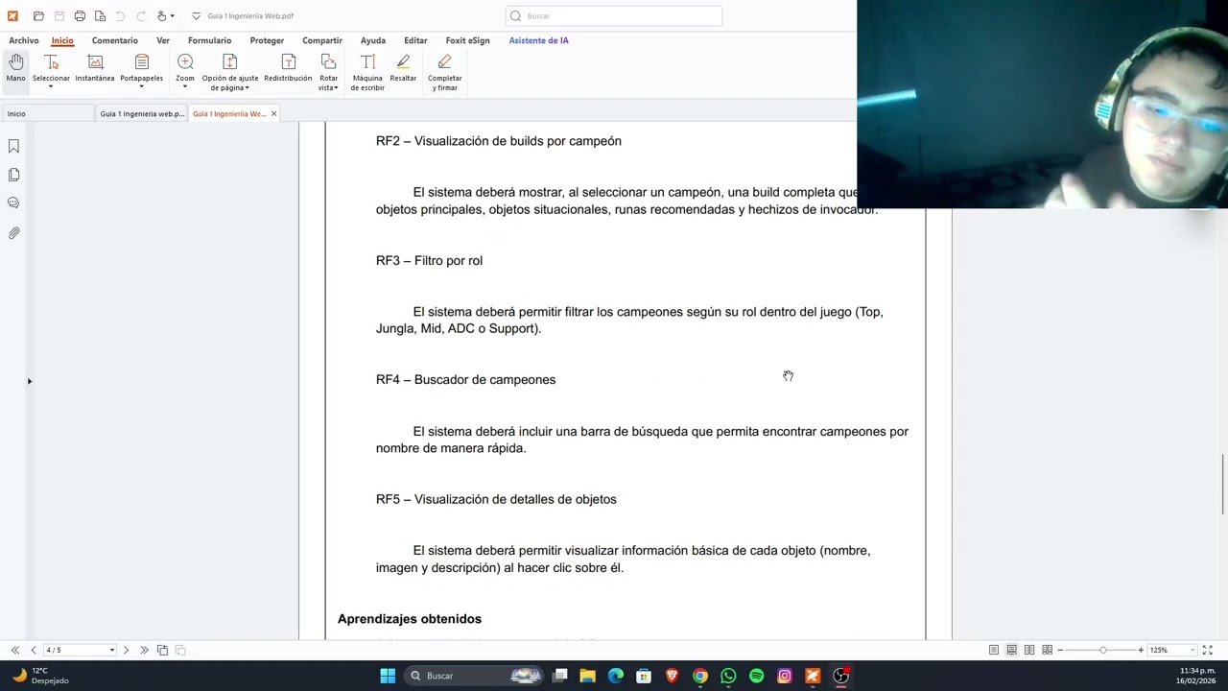
Task: Click the Redo arrow
Action: pyautogui.click(x=141, y=16)
